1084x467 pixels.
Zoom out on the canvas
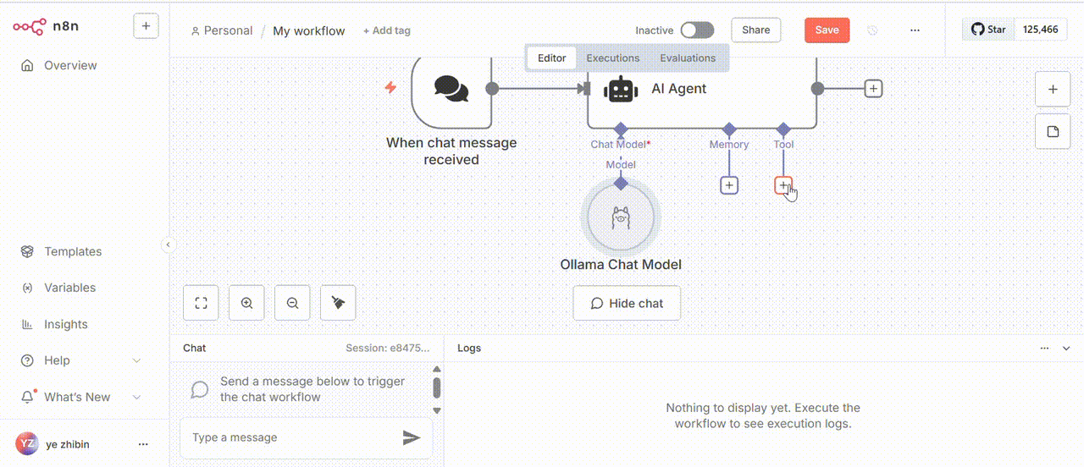(292, 303)
